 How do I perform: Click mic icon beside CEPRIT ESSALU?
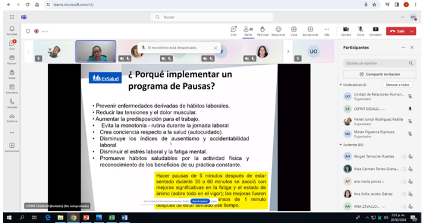point(410,109)
